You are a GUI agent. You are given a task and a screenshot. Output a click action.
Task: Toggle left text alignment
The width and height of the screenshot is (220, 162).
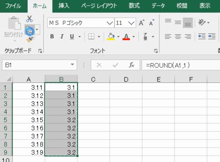coord(168,36)
